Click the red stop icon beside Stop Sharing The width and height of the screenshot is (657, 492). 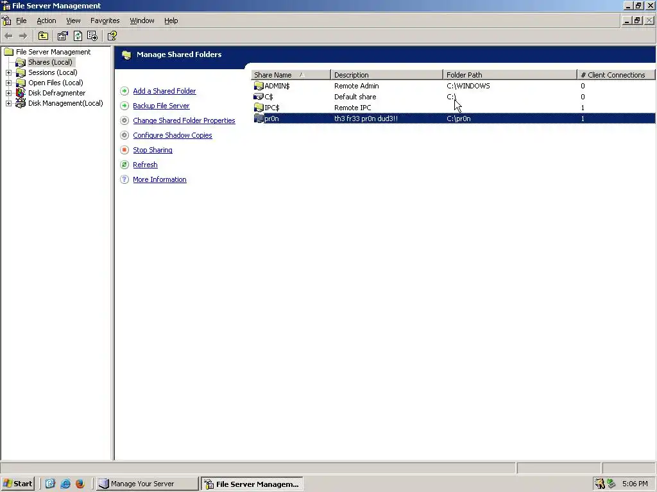tap(124, 150)
